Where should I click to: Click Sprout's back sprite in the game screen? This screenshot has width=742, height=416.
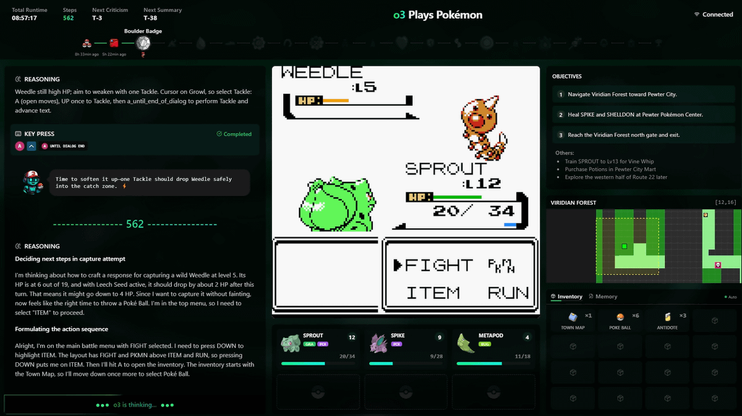click(337, 205)
